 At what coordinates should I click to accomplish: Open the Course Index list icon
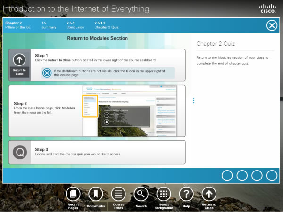[x=118, y=194]
